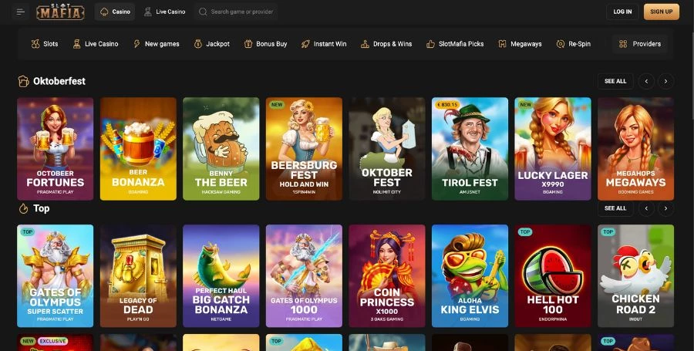694x351 pixels.
Task: Click the Drops & Wins icon
Action: point(365,44)
